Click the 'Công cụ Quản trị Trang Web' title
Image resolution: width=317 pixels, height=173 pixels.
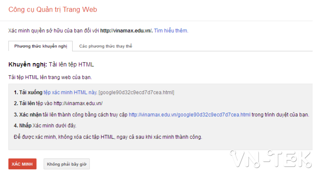(x=53, y=10)
